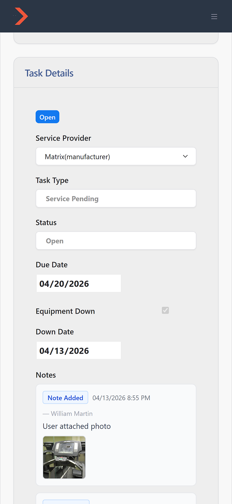Click the note timestamp 04/13/2026 8:55 PM
Viewport: 232px width, 504px height.
[121, 398]
